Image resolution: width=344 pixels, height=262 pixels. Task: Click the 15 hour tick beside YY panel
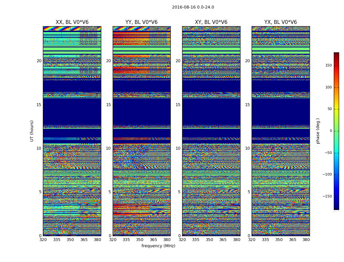108,105
